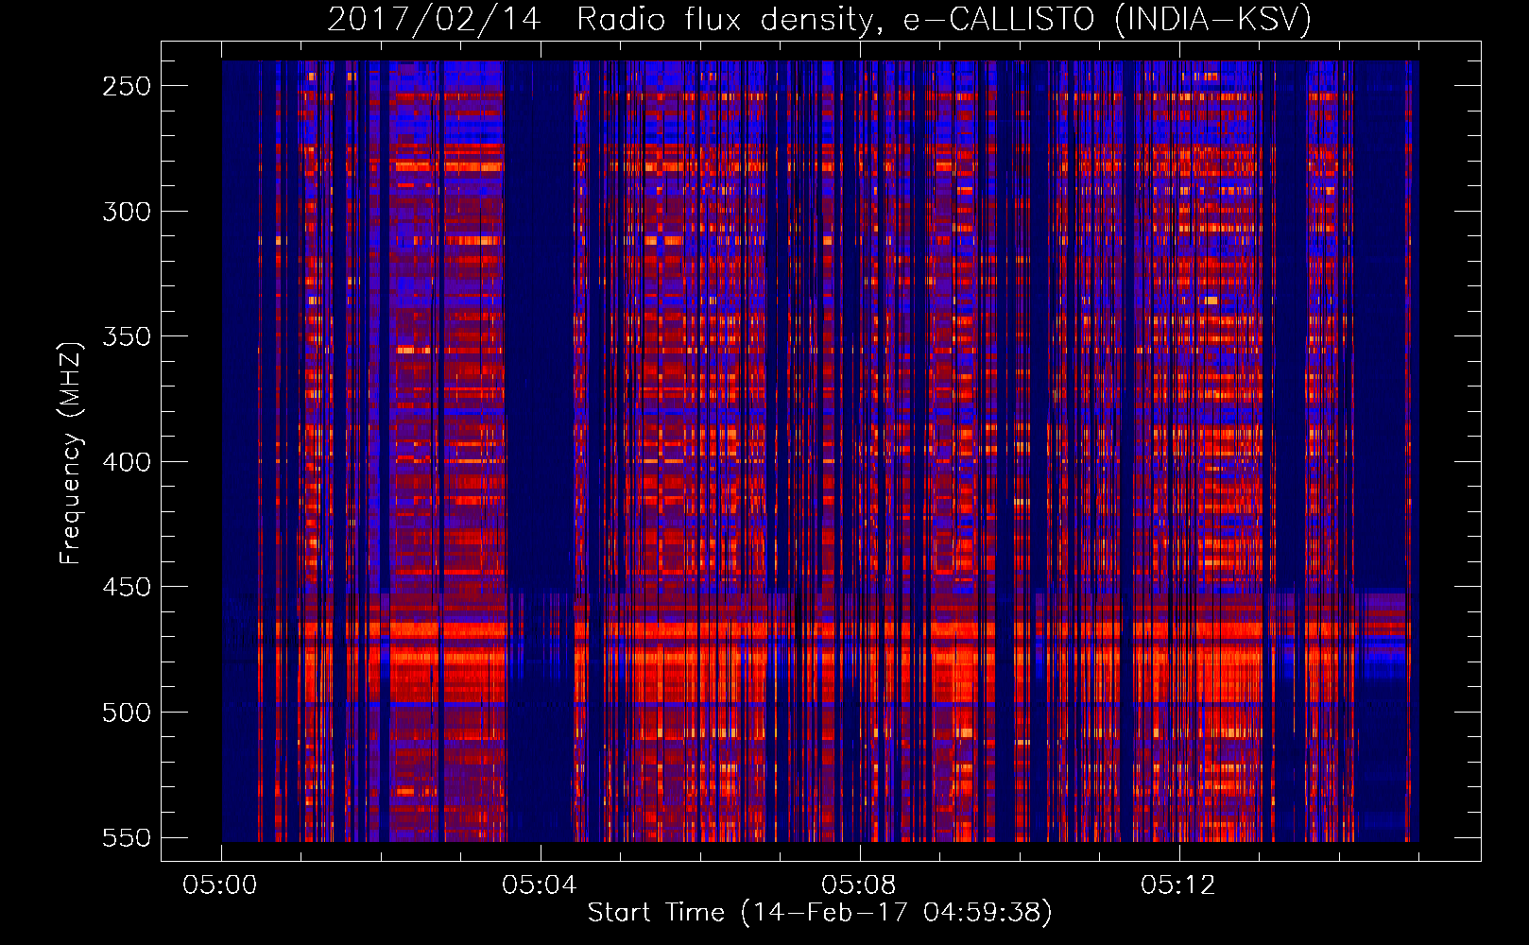Click the 05:00 time tick label
Screen dimensions: 1529x945
click(x=220, y=885)
